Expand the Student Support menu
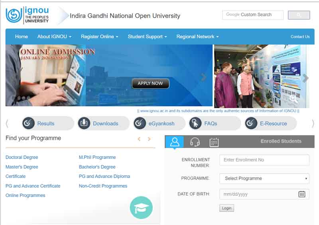 click(x=147, y=37)
